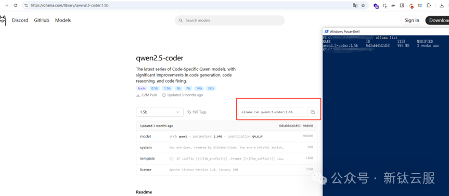Select the 7b size tag
449x196 pixels.
point(188,88)
